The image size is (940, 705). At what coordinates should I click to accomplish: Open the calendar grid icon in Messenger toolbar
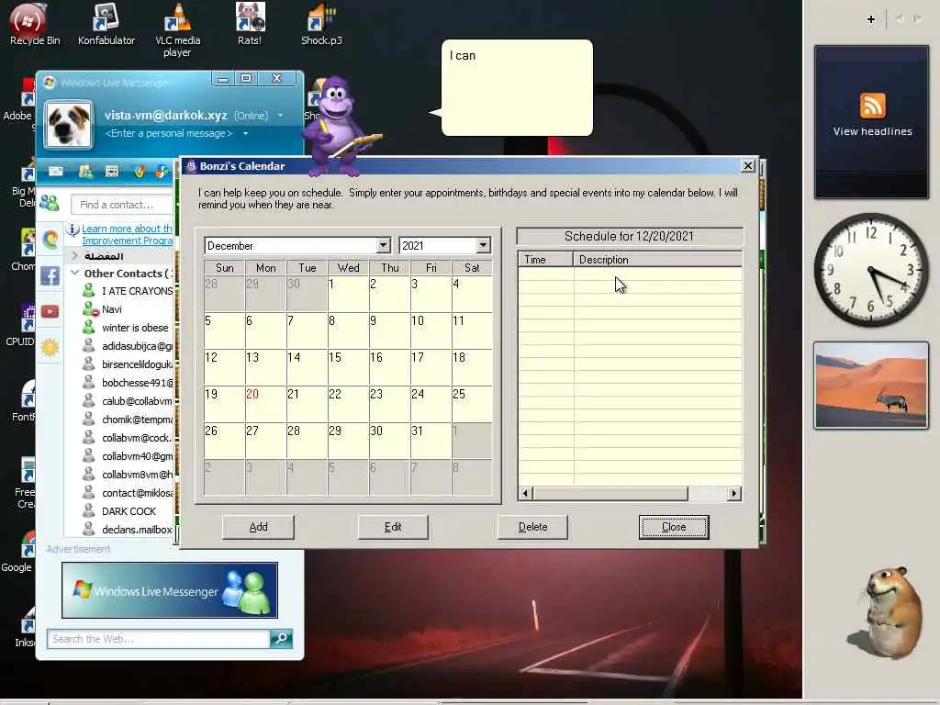[x=112, y=172]
